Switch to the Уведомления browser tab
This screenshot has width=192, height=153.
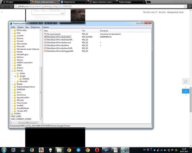[x=74, y=2]
